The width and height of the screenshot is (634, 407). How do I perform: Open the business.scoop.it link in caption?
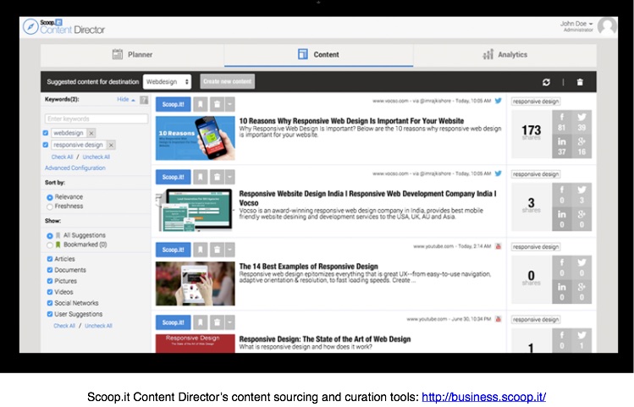tap(483, 398)
